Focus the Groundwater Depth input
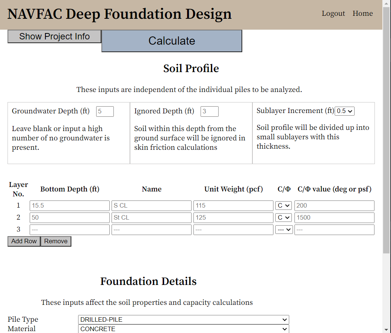Viewport: 391px width, 333px height. (105, 111)
